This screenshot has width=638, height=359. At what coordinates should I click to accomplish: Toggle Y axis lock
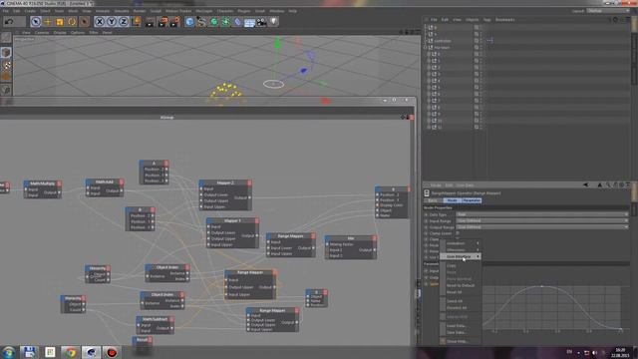coord(112,22)
